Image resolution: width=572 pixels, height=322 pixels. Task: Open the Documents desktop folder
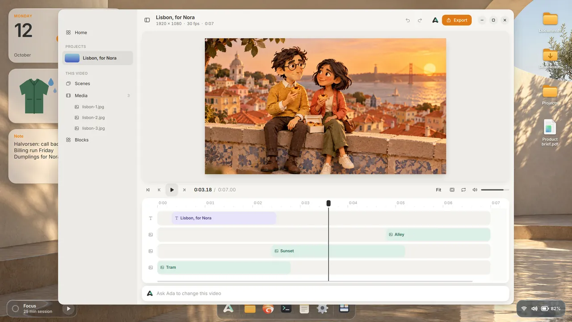pyautogui.click(x=550, y=22)
